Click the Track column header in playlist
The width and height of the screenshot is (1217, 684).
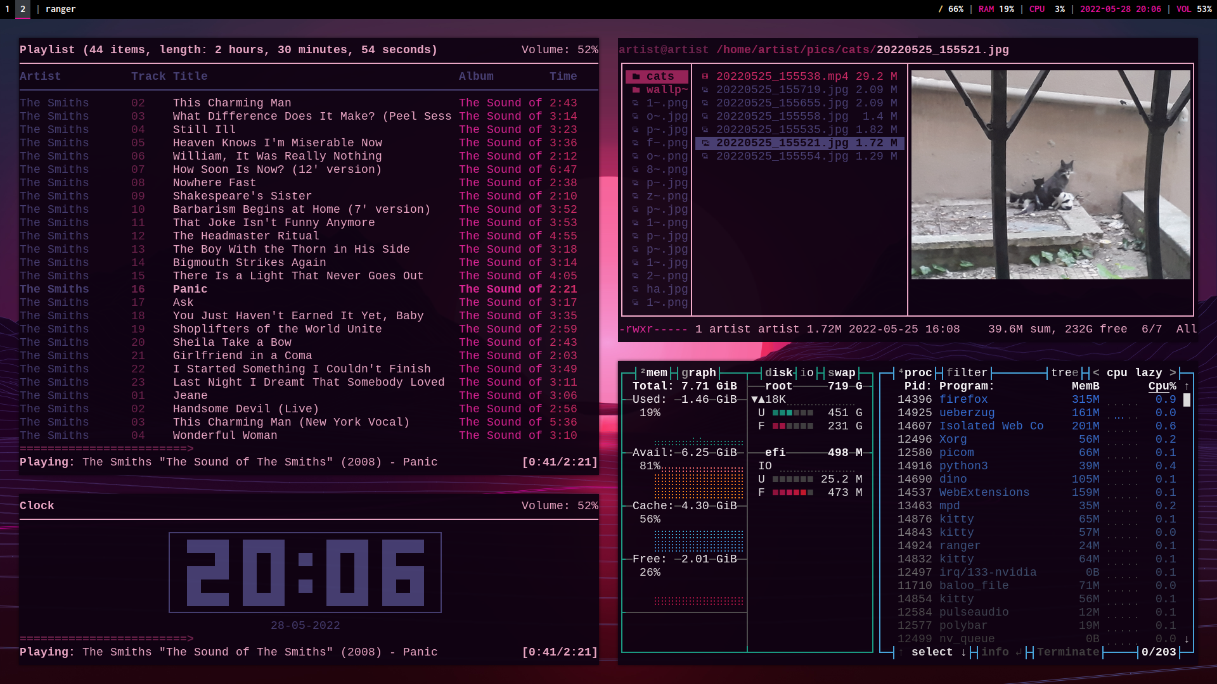coord(148,77)
